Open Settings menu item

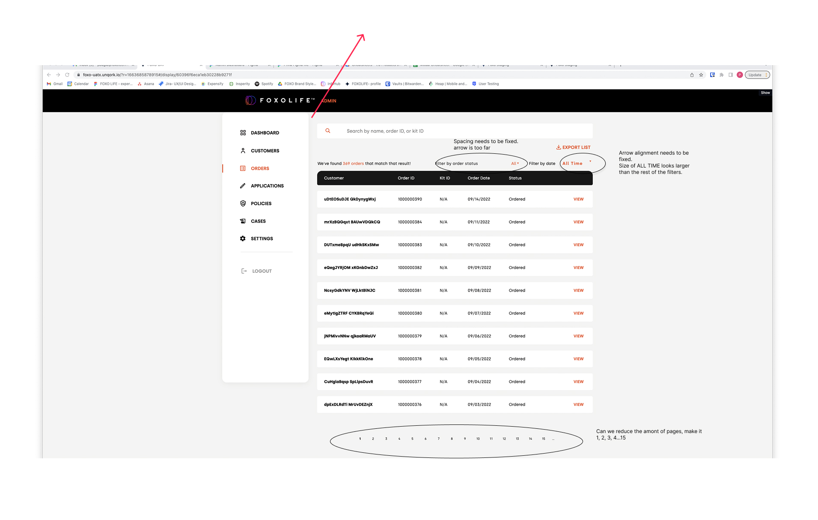pyautogui.click(x=262, y=239)
